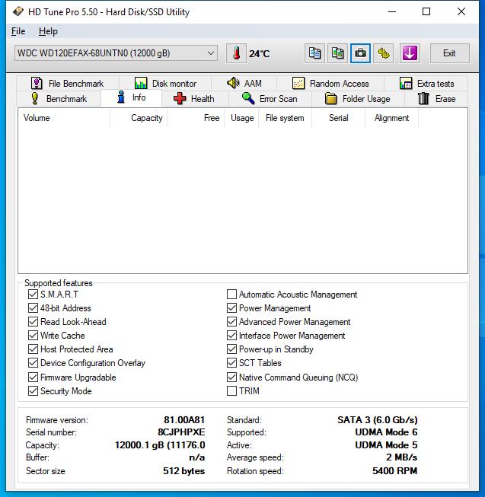The image size is (485, 497).
Task: Enable the Automatic Acoustic Management checkbox
Action: click(x=231, y=294)
